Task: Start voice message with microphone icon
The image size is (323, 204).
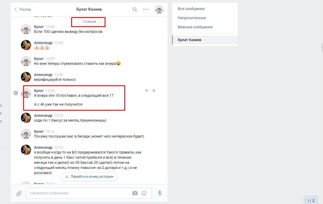Action: tap(160, 193)
